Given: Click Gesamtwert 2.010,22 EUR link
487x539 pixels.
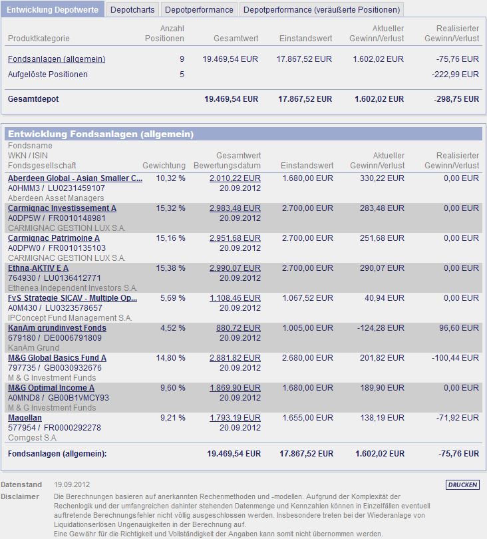Looking at the screenshot, I should [x=235, y=178].
